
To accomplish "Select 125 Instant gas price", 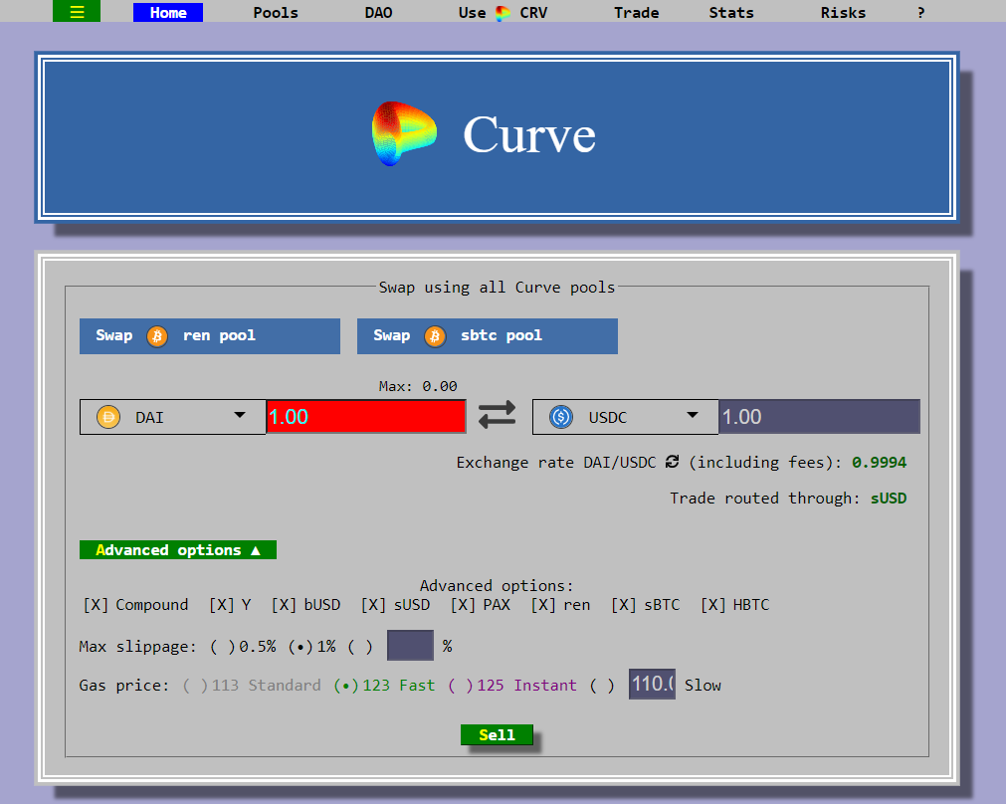I will (512, 686).
